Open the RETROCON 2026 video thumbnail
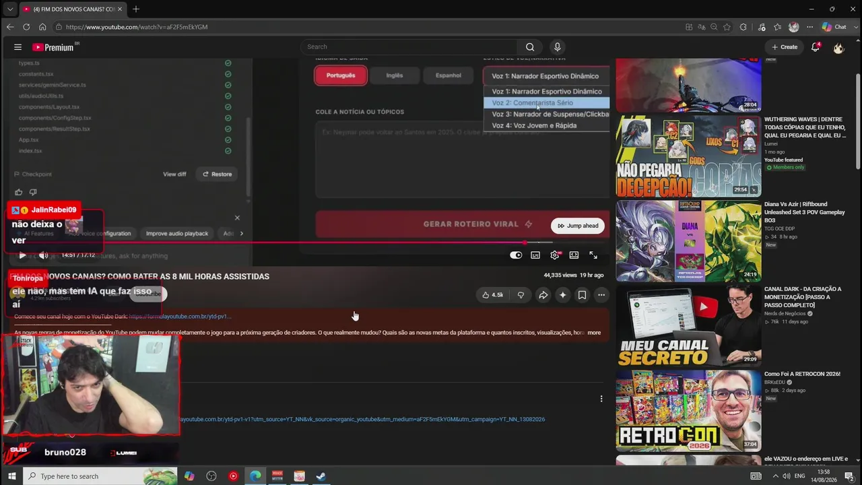Image resolution: width=862 pixels, height=485 pixels. click(x=688, y=410)
